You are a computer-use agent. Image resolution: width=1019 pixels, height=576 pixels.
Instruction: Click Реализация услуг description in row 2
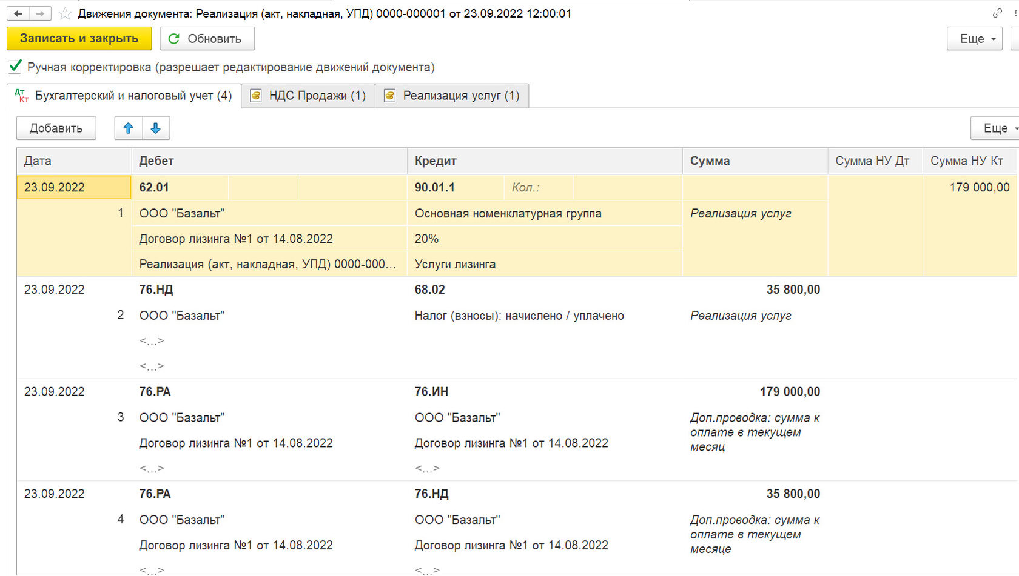[x=741, y=316]
